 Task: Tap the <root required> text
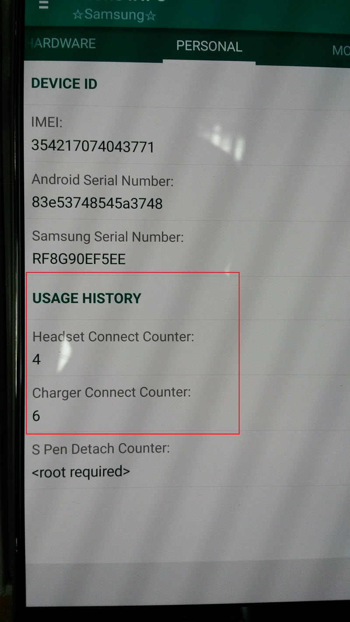coord(81,472)
